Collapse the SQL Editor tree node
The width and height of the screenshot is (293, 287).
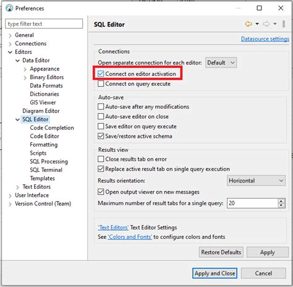pyautogui.click(x=17, y=119)
